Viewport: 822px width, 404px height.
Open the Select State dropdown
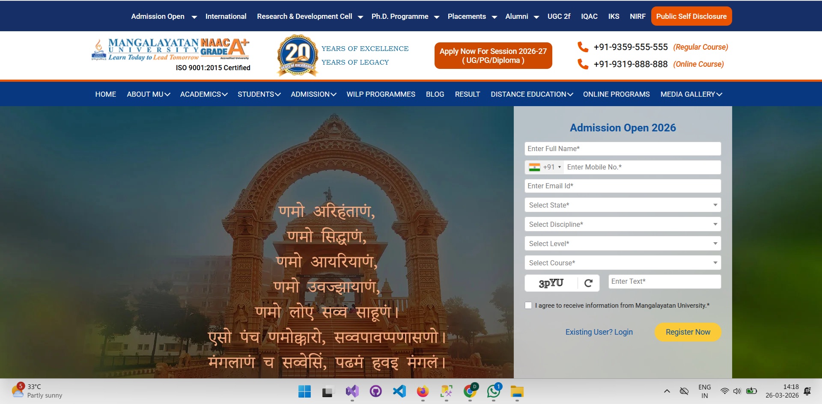click(623, 205)
